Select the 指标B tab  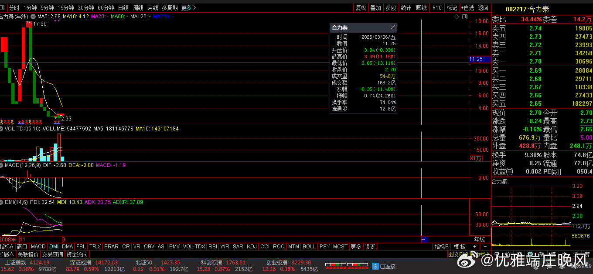[442, 247]
